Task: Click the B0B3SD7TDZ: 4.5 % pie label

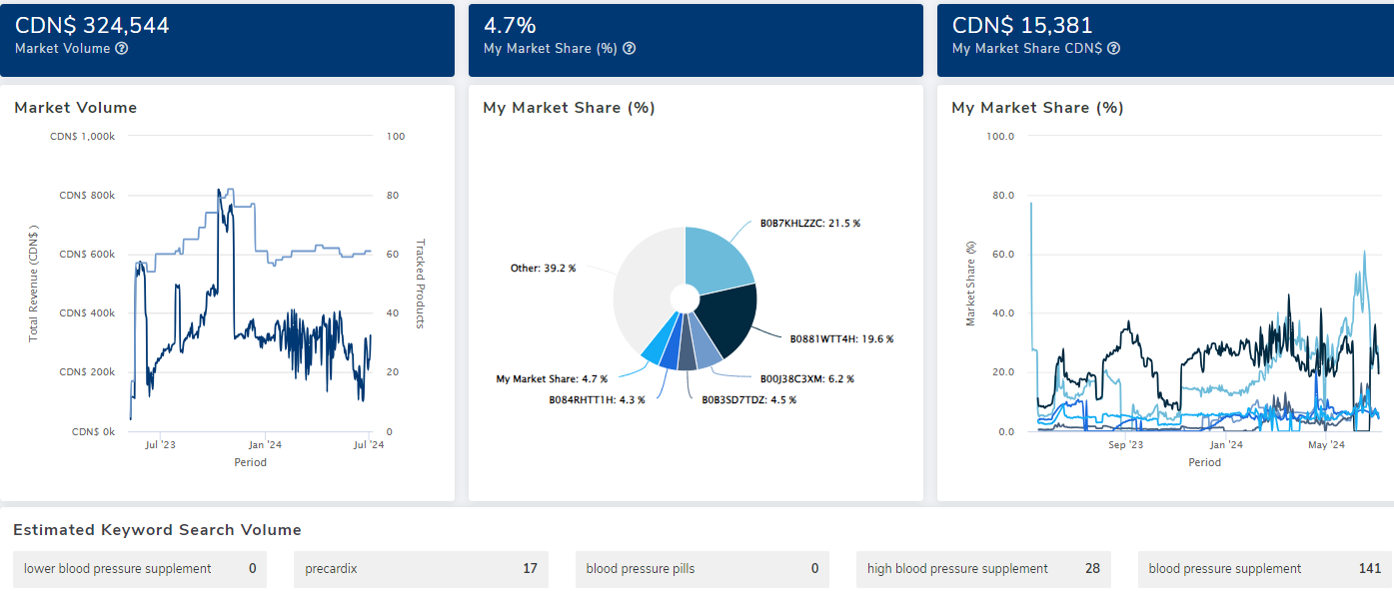Action: tap(748, 400)
